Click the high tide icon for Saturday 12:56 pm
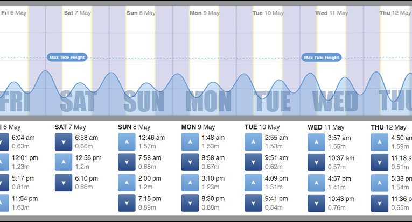Image resolution: width=412 pixels, height=222 pixels. point(64,162)
